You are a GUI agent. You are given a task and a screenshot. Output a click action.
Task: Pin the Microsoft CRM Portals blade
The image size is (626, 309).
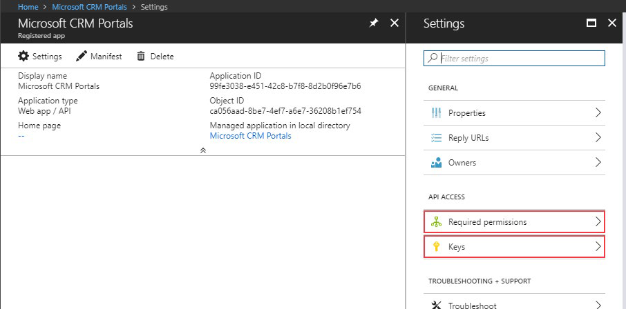coord(373,23)
